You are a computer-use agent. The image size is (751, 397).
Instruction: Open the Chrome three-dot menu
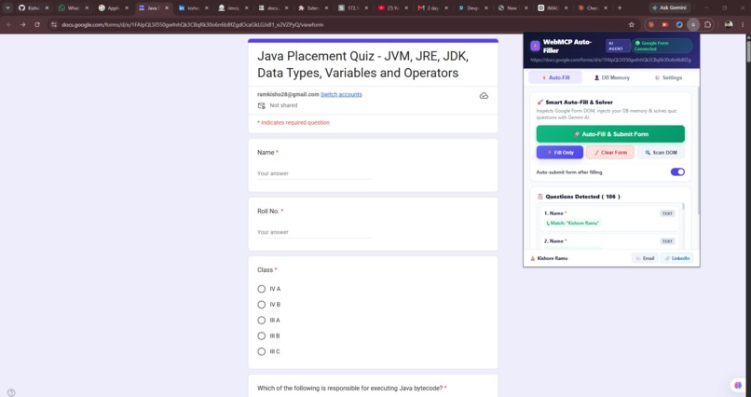pyautogui.click(x=743, y=25)
